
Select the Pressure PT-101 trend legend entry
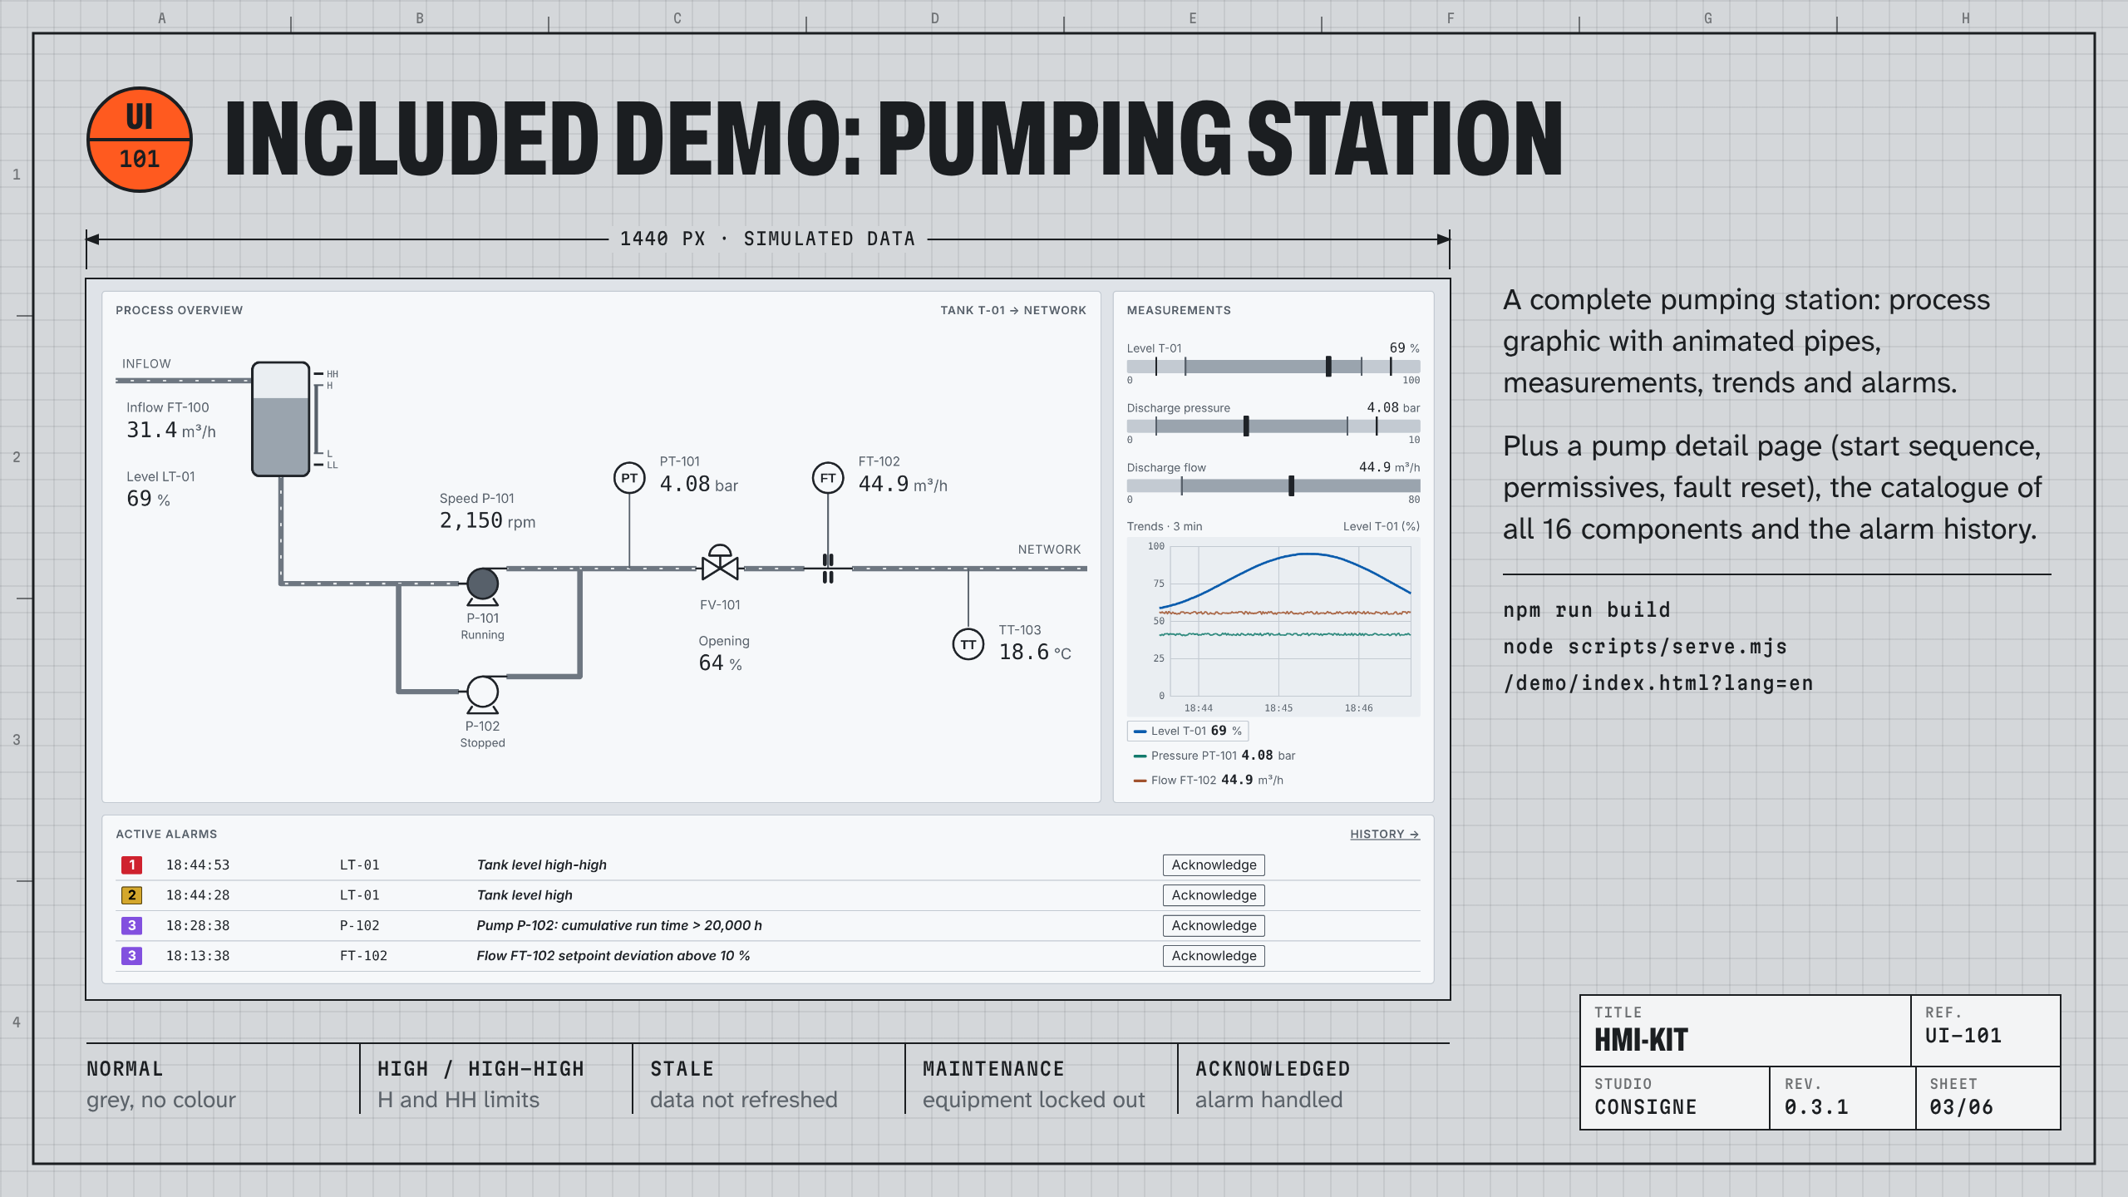[1214, 756]
